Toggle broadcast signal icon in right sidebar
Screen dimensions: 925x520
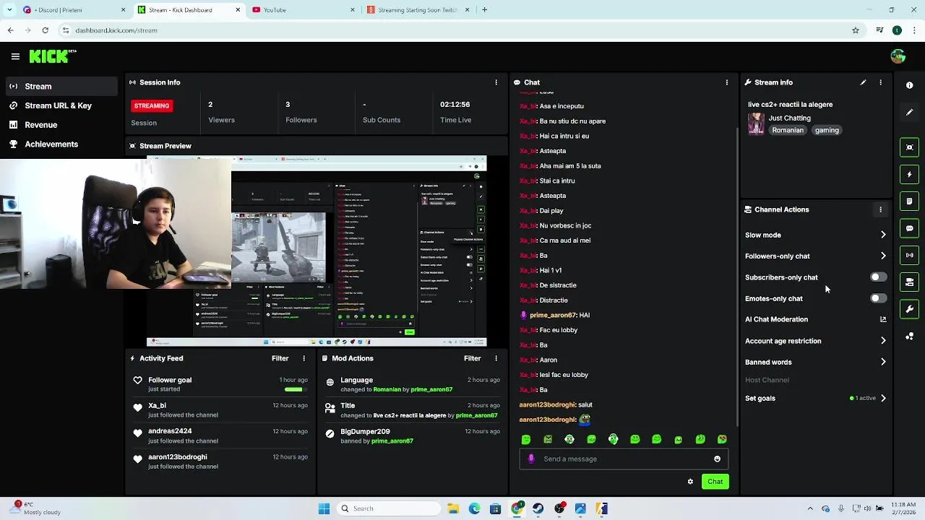[909, 255]
